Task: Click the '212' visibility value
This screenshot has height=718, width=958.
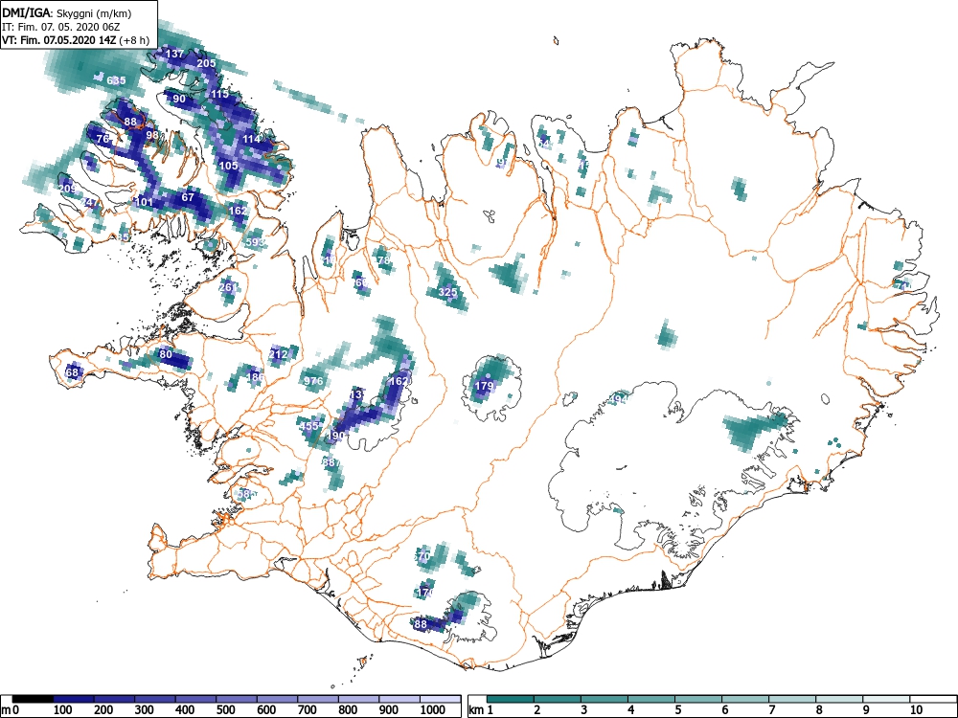Action: pyautogui.click(x=278, y=355)
